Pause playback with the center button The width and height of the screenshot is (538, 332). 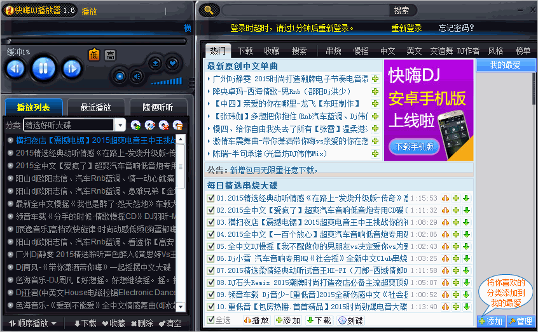coord(44,68)
